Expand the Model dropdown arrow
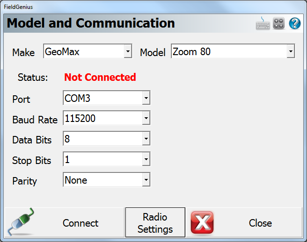 coord(291,52)
